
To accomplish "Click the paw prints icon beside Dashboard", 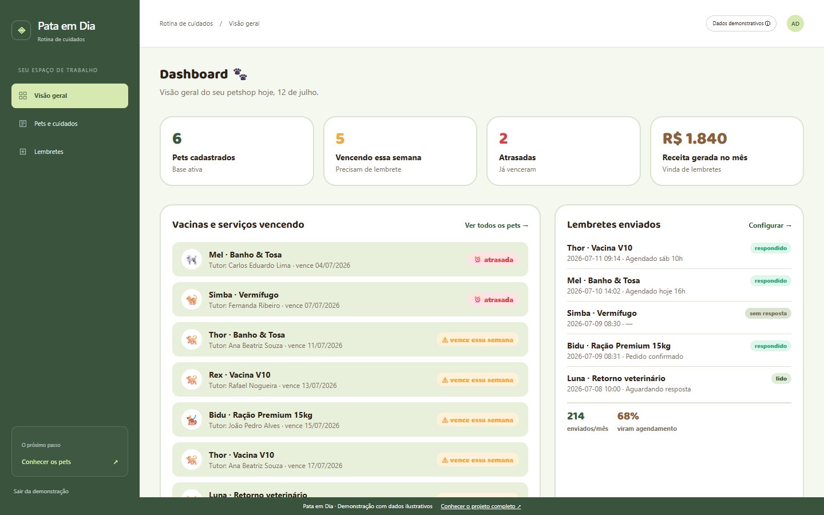I will (x=240, y=74).
